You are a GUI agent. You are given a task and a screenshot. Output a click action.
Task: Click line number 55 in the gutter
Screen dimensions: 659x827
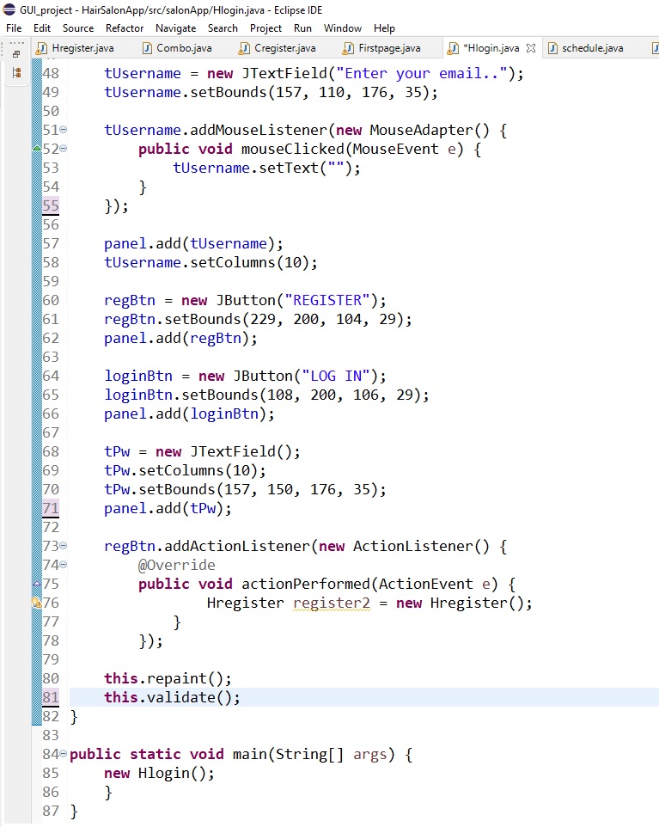pyautogui.click(x=51, y=205)
